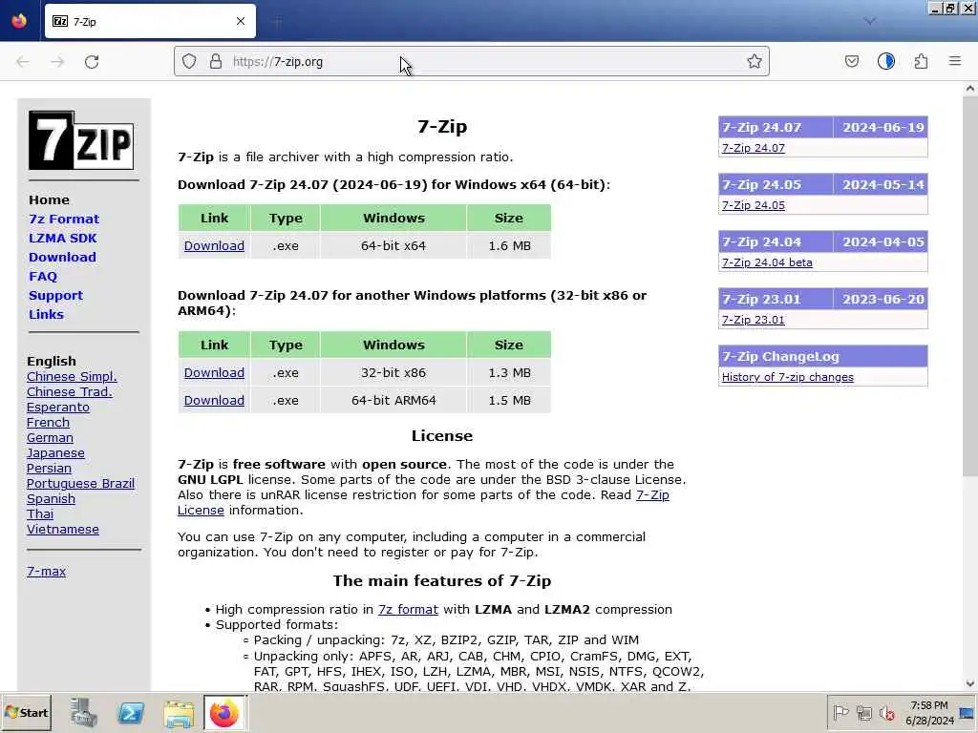
Task: Click the Action Center flag tray icon
Action: [x=840, y=712]
